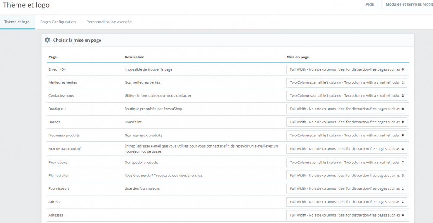Image resolution: width=433 pixels, height=223 pixels.
Task: Click the Mise en page column header
Action: pyautogui.click(x=298, y=57)
